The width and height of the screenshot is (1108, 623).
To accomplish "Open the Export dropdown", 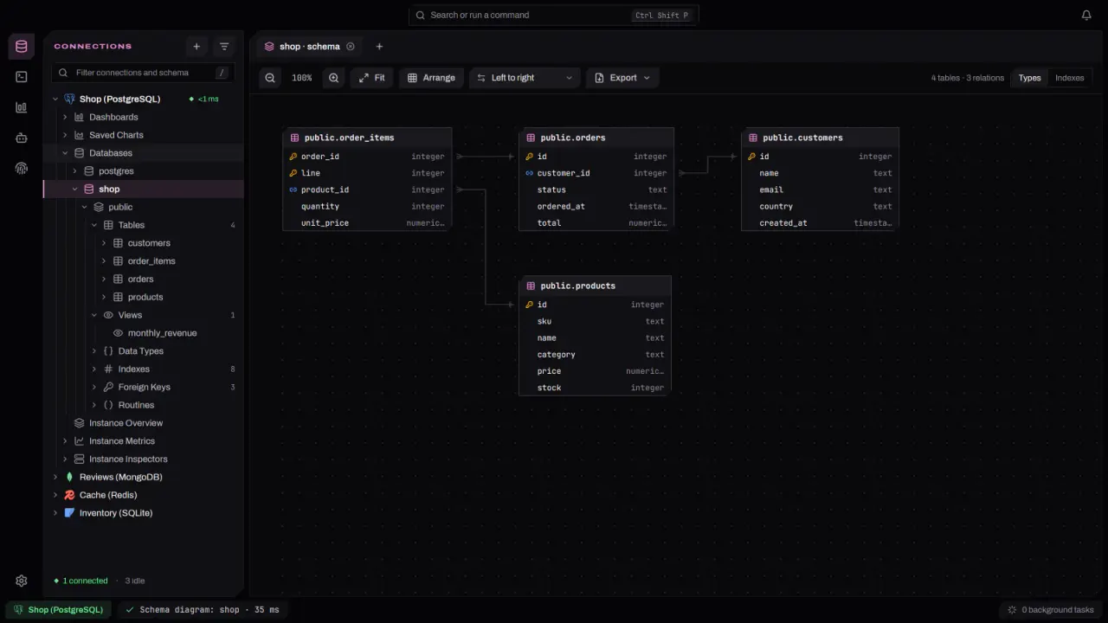I will point(622,78).
